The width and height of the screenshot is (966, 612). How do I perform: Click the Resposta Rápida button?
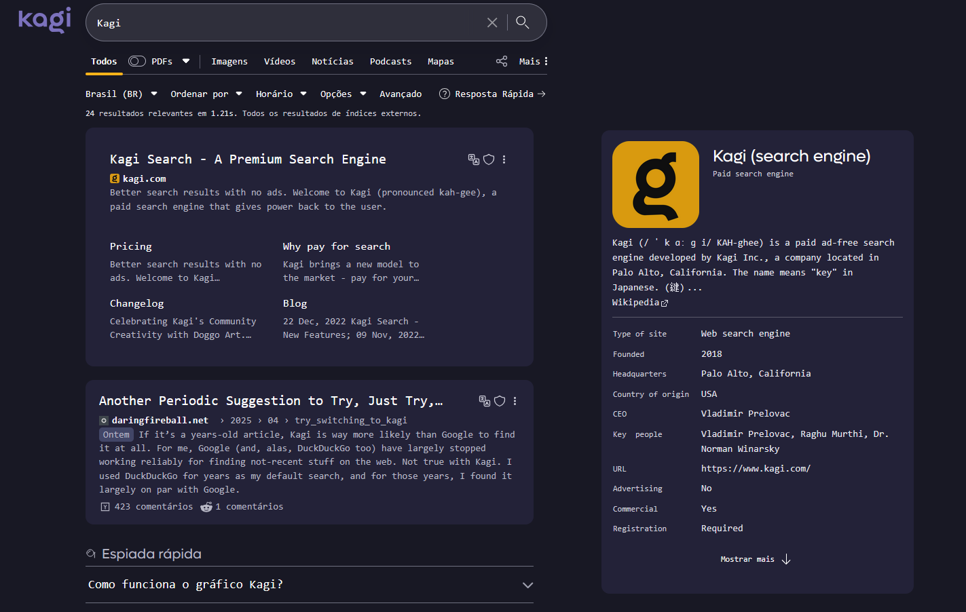point(492,94)
